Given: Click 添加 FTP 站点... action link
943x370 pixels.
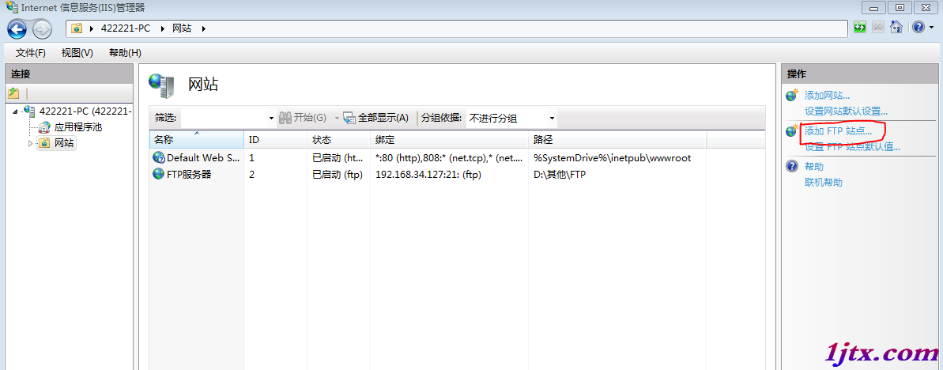Looking at the screenshot, I should click(838, 131).
